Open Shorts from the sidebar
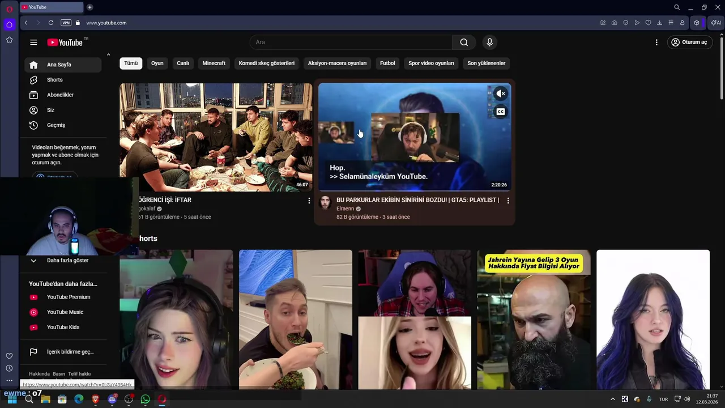 (63, 80)
